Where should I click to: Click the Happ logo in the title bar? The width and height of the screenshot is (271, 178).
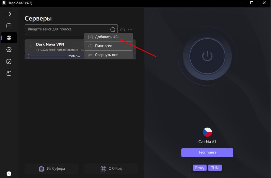click(x=4, y=3)
